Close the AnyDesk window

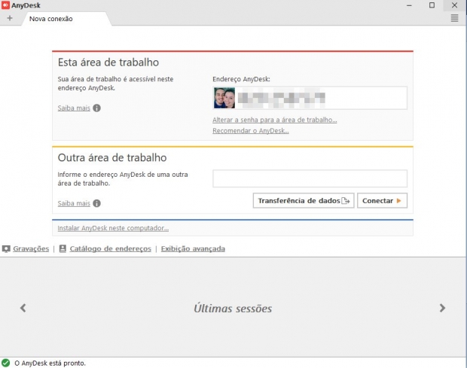point(454,5)
